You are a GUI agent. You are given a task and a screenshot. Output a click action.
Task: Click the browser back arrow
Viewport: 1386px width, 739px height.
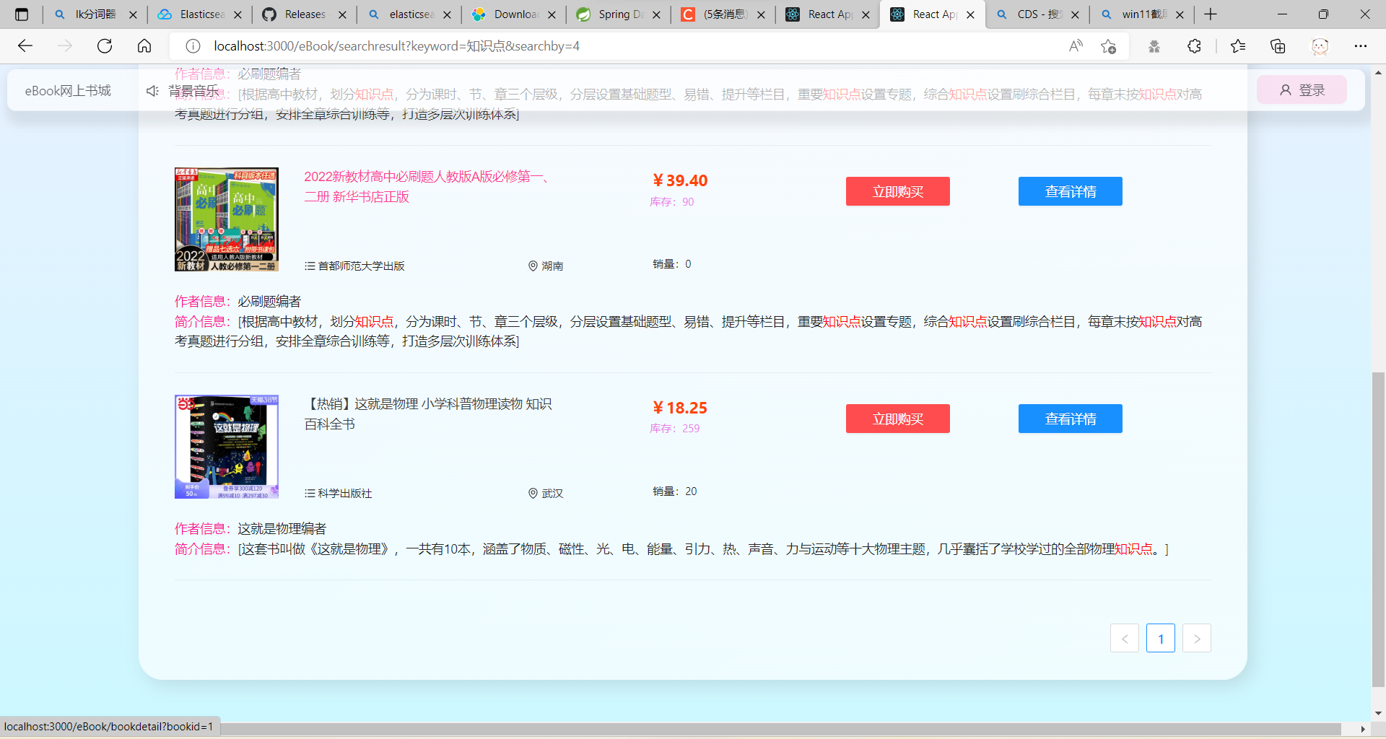[25, 46]
